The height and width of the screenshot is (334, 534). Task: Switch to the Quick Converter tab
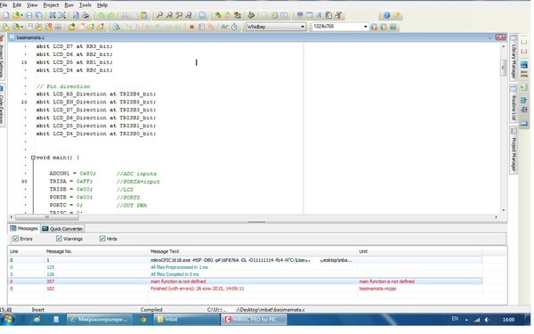(x=62, y=229)
